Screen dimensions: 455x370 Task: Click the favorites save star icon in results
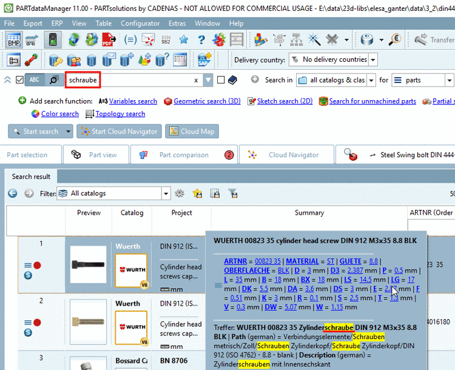click(197, 193)
